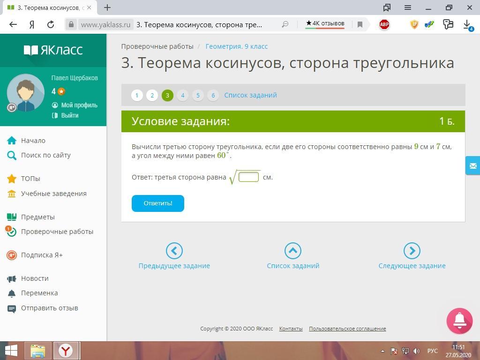Click Yandex Browser taskbar icon
The image size is (480, 360).
tap(66, 351)
